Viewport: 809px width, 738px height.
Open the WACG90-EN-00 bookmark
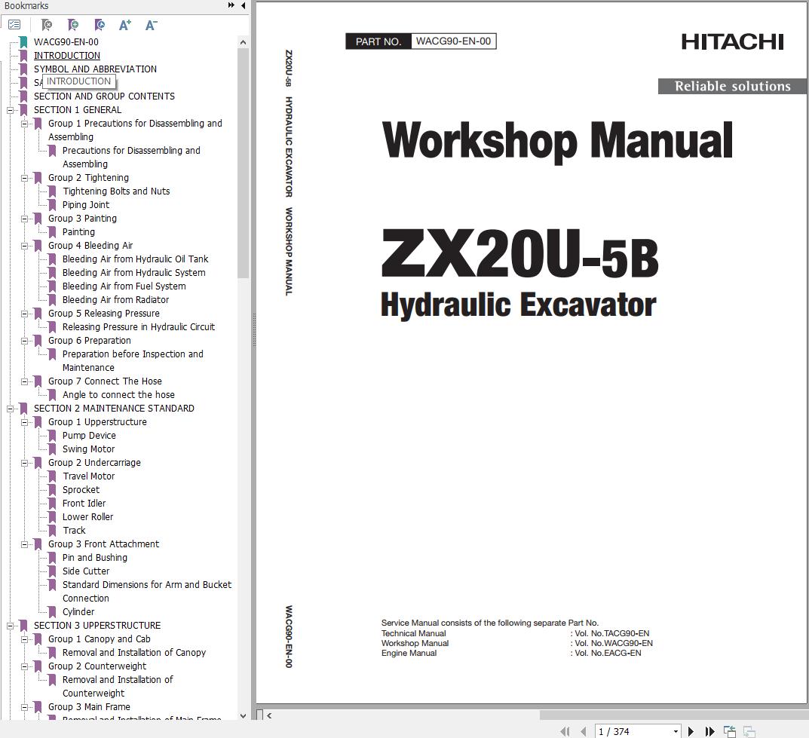point(66,41)
